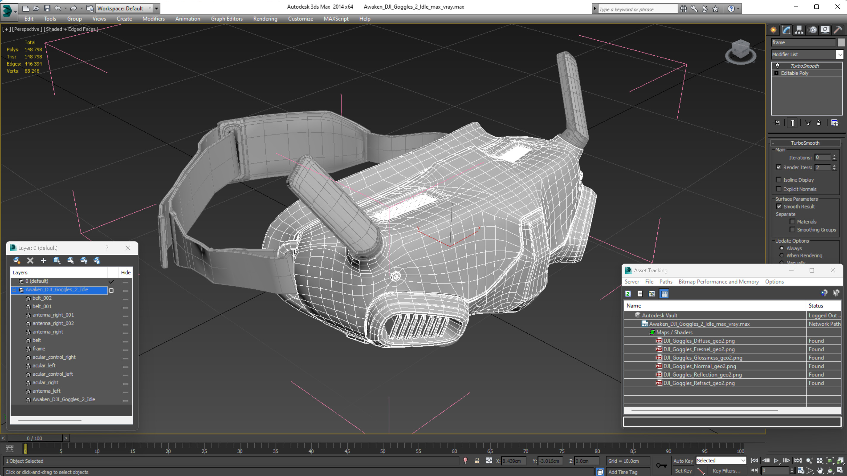Screen dimensions: 847x476
Task: Open the Motion command panel tab
Action: coord(813,30)
